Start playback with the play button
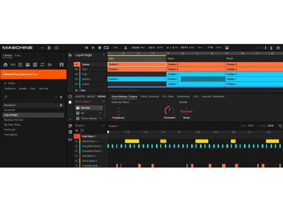This screenshot has width=283, height=212. (93, 47)
